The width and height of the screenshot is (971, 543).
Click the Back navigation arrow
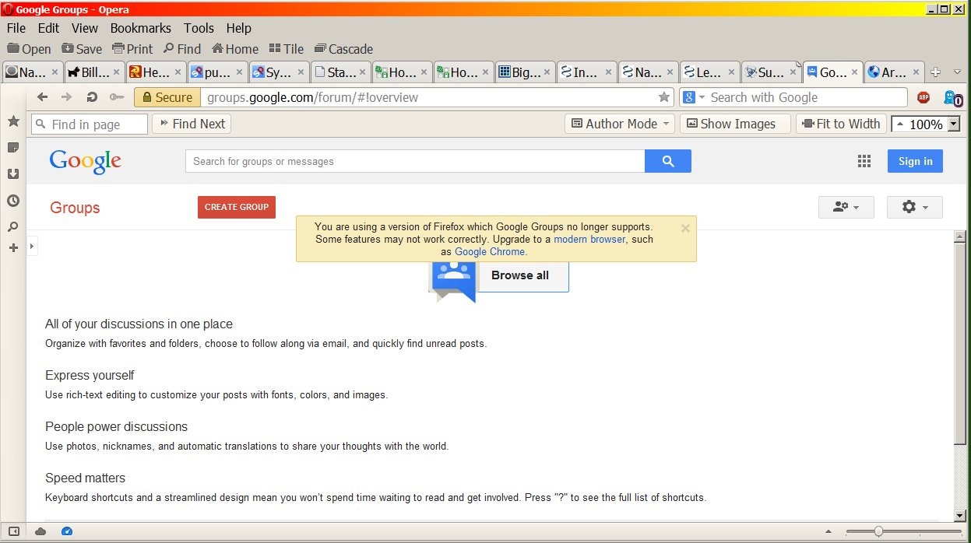tap(43, 97)
